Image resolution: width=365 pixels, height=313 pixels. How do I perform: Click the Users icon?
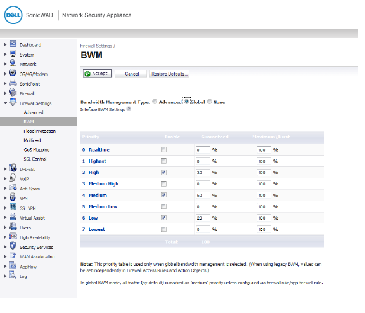(x=13, y=226)
